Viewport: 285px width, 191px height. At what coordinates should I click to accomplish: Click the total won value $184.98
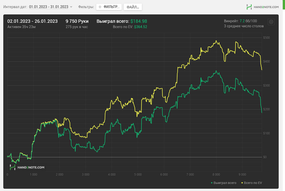pyautogui.click(x=139, y=21)
